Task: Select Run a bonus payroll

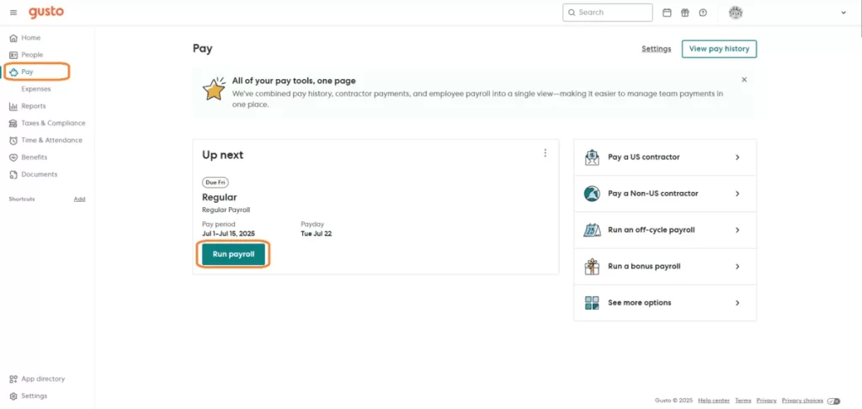Action: (665, 266)
